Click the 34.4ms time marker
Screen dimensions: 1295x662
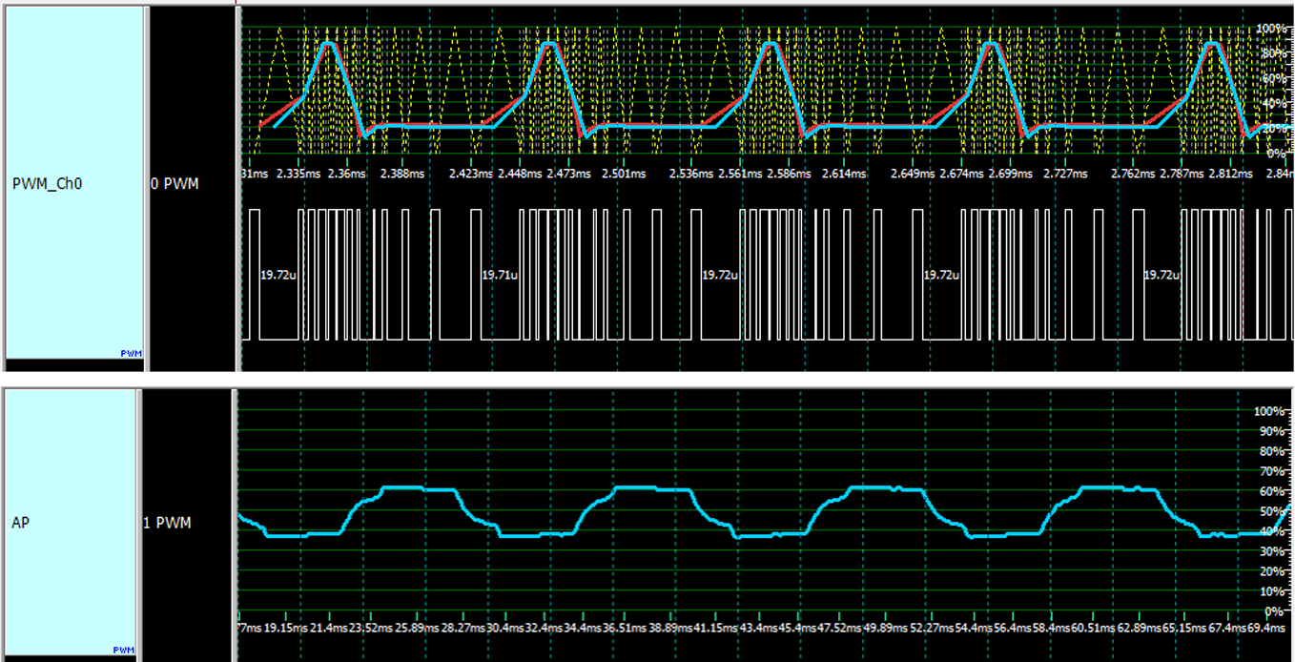(x=583, y=629)
